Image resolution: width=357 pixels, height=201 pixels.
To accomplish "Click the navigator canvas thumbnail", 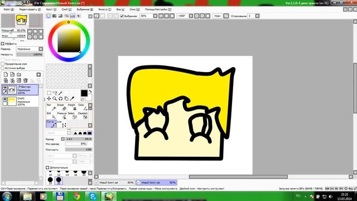I will (x=22, y=20).
